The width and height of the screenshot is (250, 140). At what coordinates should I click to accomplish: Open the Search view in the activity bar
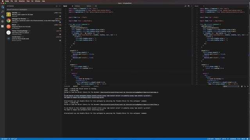(3, 12)
